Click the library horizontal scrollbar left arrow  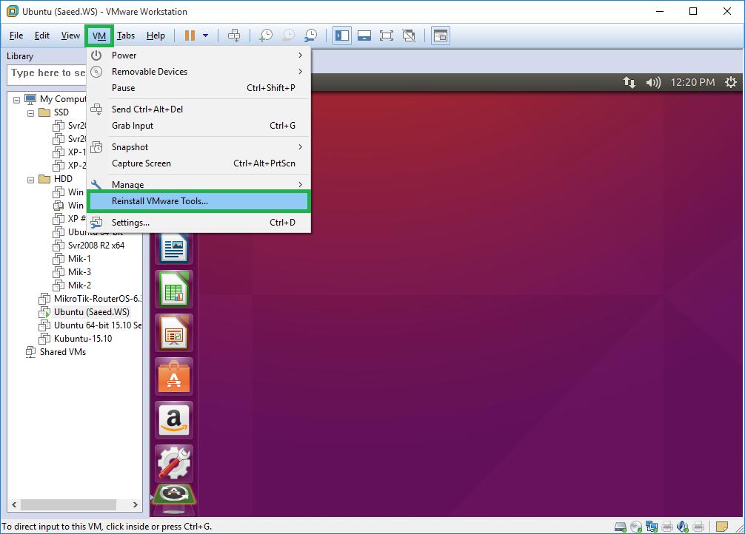(x=14, y=504)
